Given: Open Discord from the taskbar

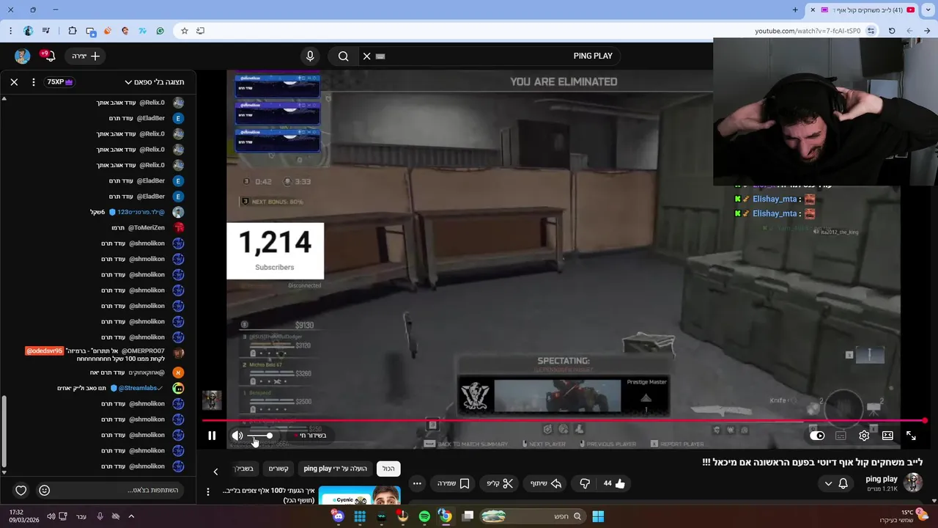Looking at the screenshot, I should coord(338,516).
